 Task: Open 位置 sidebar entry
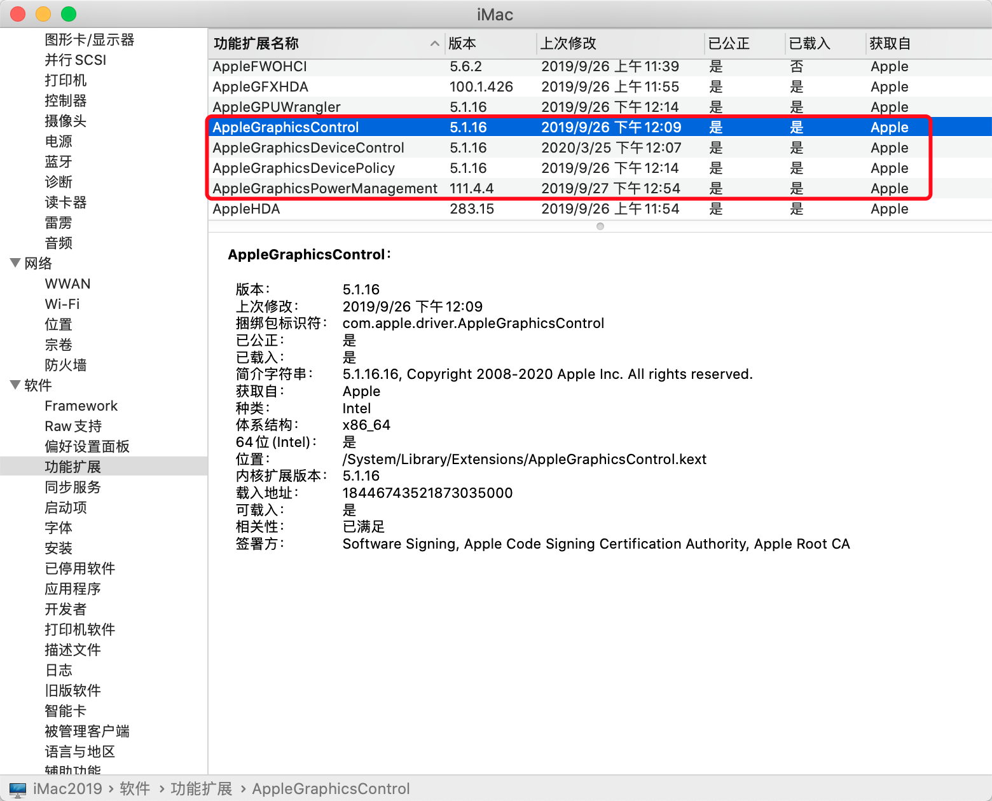pyautogui.click(x=59, y=324)
